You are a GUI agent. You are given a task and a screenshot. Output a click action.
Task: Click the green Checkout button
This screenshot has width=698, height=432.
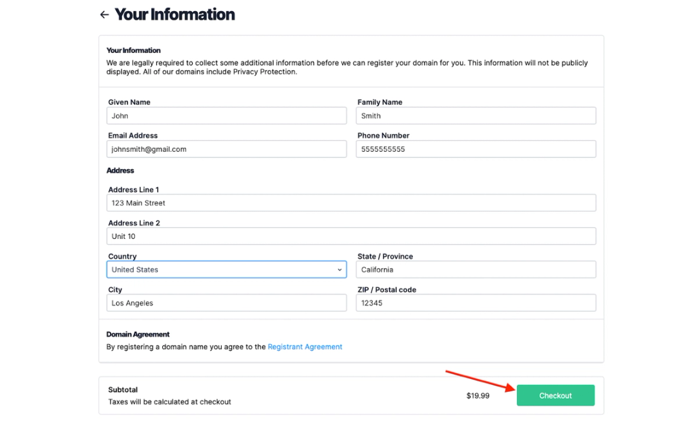(556, 396)
